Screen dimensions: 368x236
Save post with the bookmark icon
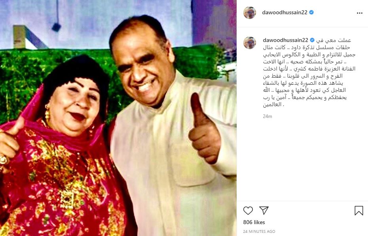click(x=359, y=210)
